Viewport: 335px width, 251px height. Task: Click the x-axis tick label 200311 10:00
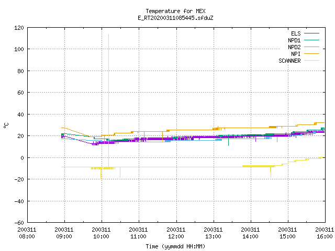101,233
